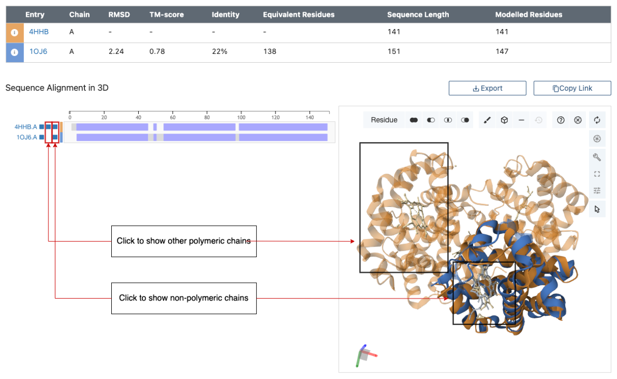
Task: Toggle the arrow selection mode cursor icon
Action: click(x=597, y=209)
